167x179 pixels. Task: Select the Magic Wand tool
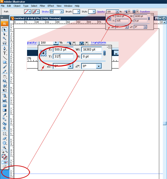click(x=4, y=39)
